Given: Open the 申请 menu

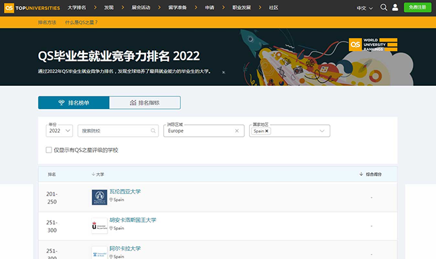Looking at the screenshot, I should point(209,7).
